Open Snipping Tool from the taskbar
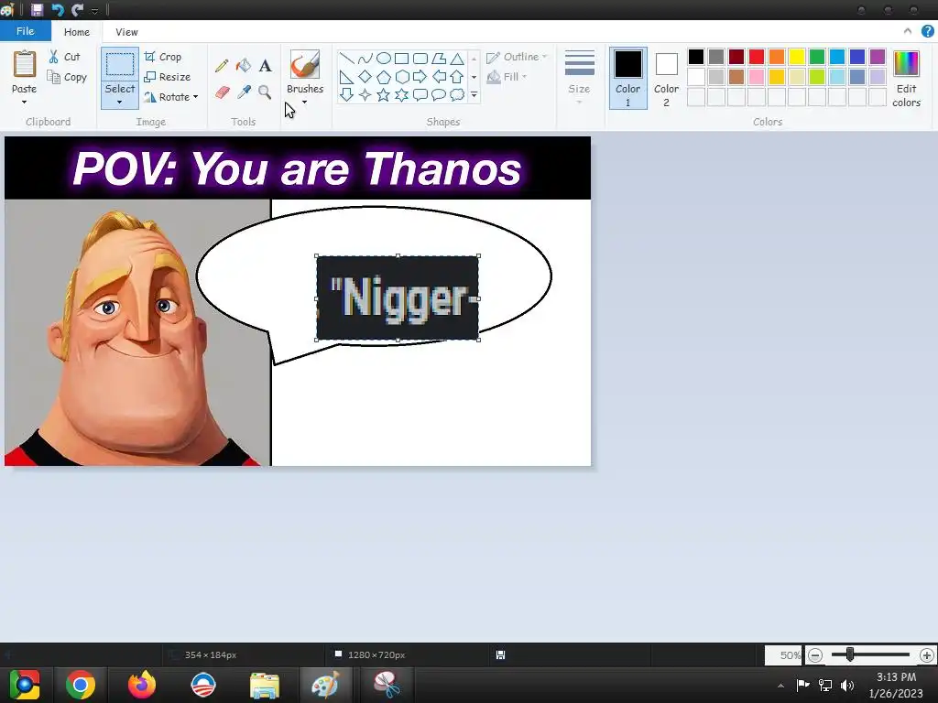This screenshot has height=703, width=938. tap(387, 685)
